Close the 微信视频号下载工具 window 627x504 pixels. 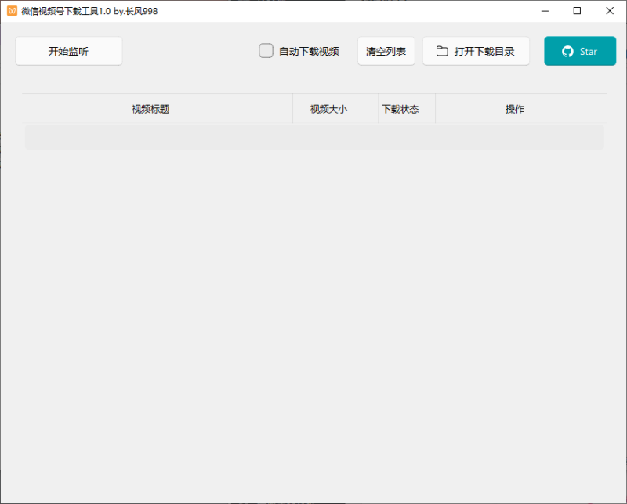[610, 11]
